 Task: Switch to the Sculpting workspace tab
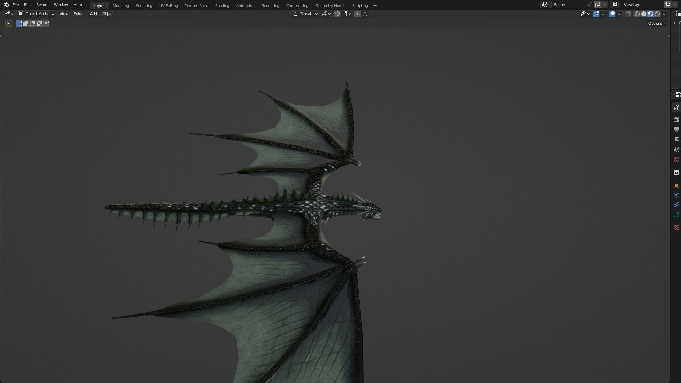[144, 6]
